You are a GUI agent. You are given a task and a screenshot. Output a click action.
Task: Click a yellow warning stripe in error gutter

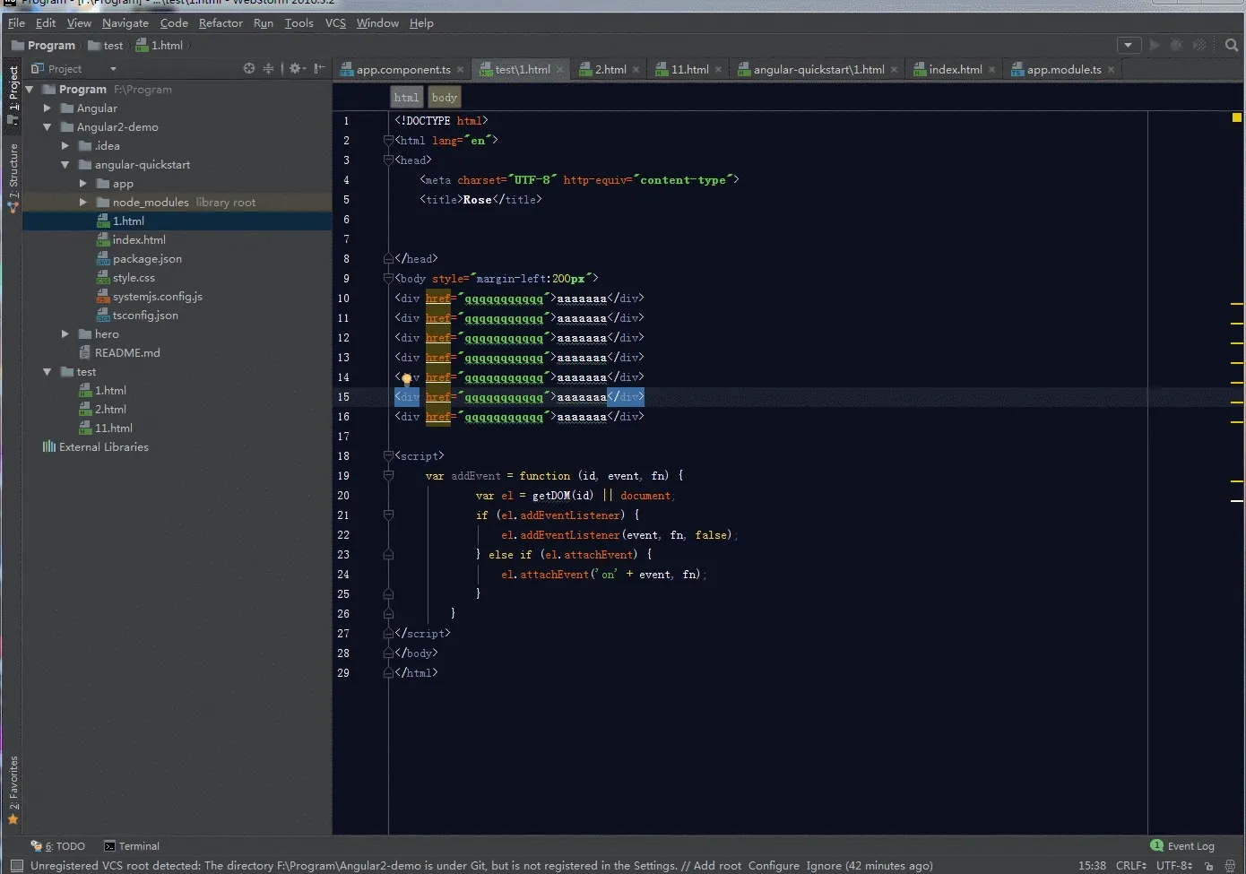point(1237,305)
